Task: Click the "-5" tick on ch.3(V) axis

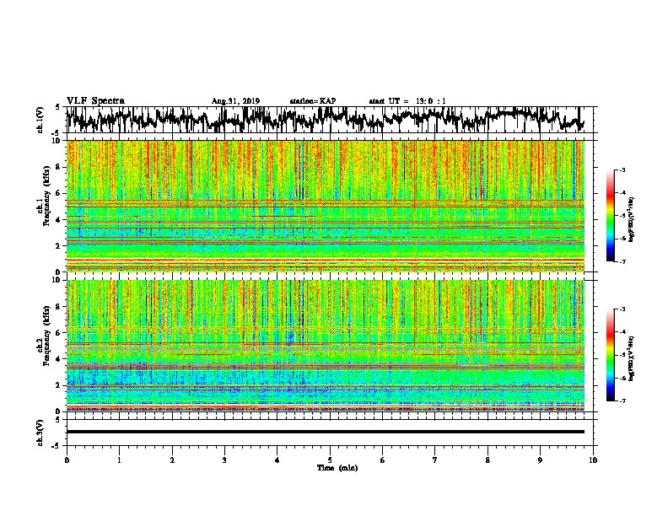Action: coord(56,446)
